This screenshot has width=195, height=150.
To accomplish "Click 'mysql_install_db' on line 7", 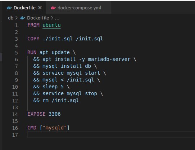I will pyautogui.click(x=67, y=66).
